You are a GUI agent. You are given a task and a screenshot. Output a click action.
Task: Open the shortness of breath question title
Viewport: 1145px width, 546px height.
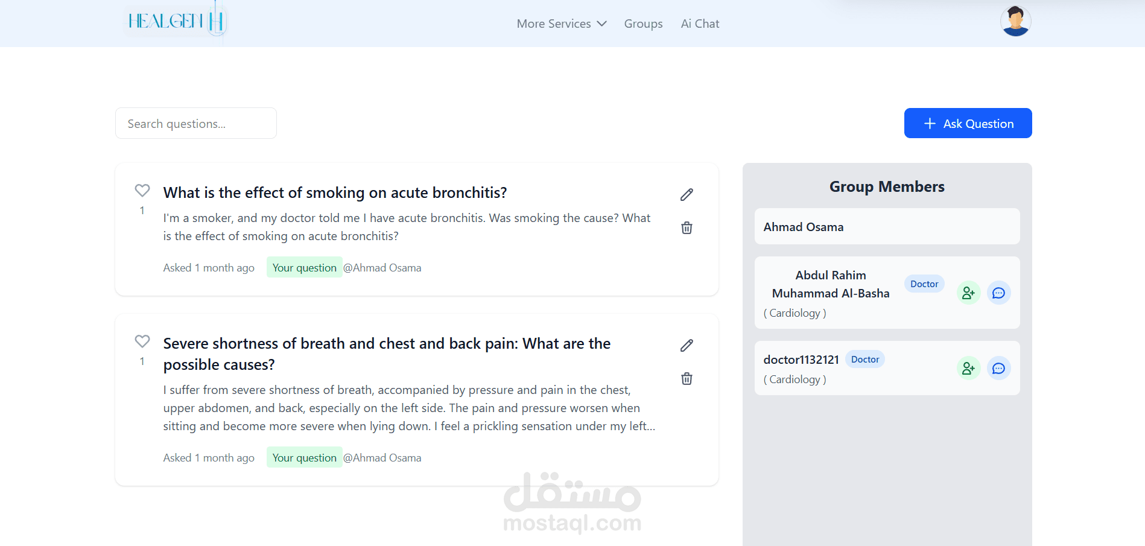[387, 354]
